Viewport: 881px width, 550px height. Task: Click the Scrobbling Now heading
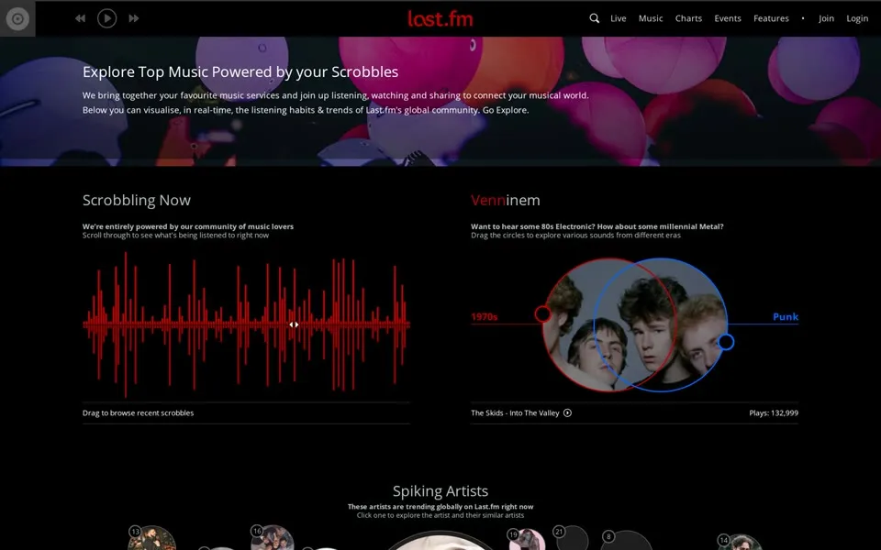pyautogui.click(x=137, y=201)
